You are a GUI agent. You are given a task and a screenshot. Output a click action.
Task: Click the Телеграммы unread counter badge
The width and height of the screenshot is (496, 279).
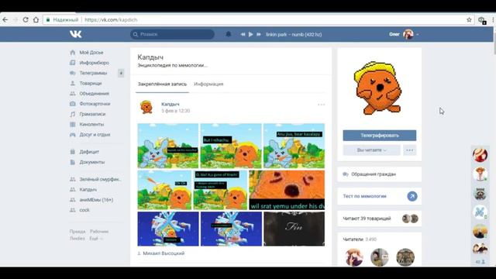point(121,73)
